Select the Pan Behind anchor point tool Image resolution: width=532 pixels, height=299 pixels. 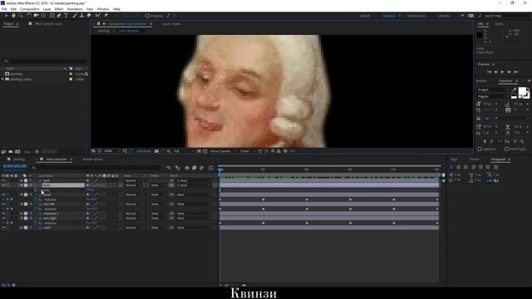point(43,16)
